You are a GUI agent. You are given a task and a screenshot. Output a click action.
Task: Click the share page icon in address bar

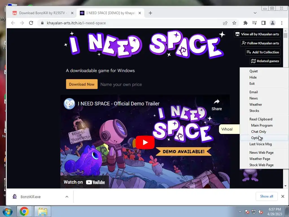point(225,23)
